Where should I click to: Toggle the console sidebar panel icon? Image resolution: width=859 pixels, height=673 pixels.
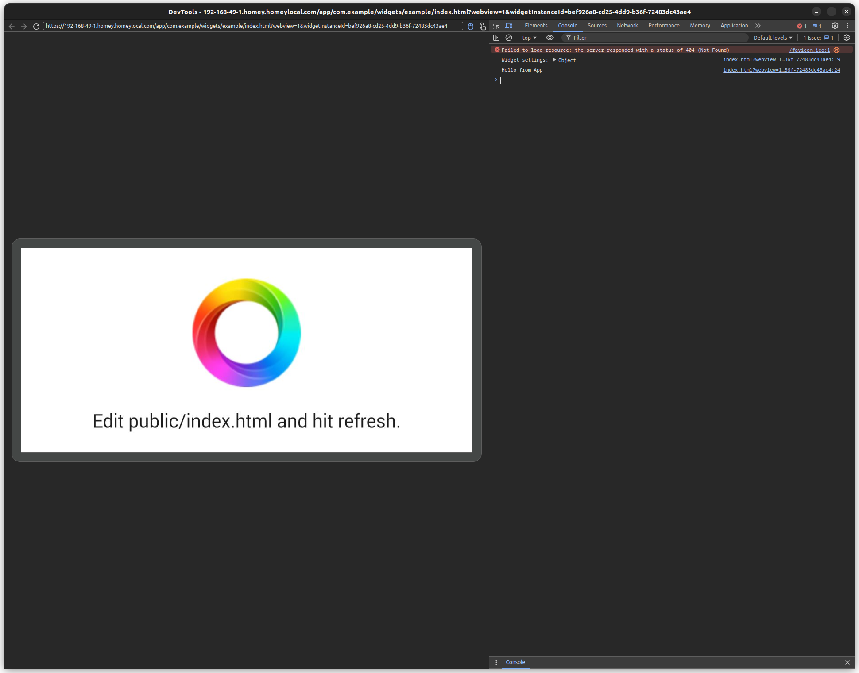click(496, 38)
